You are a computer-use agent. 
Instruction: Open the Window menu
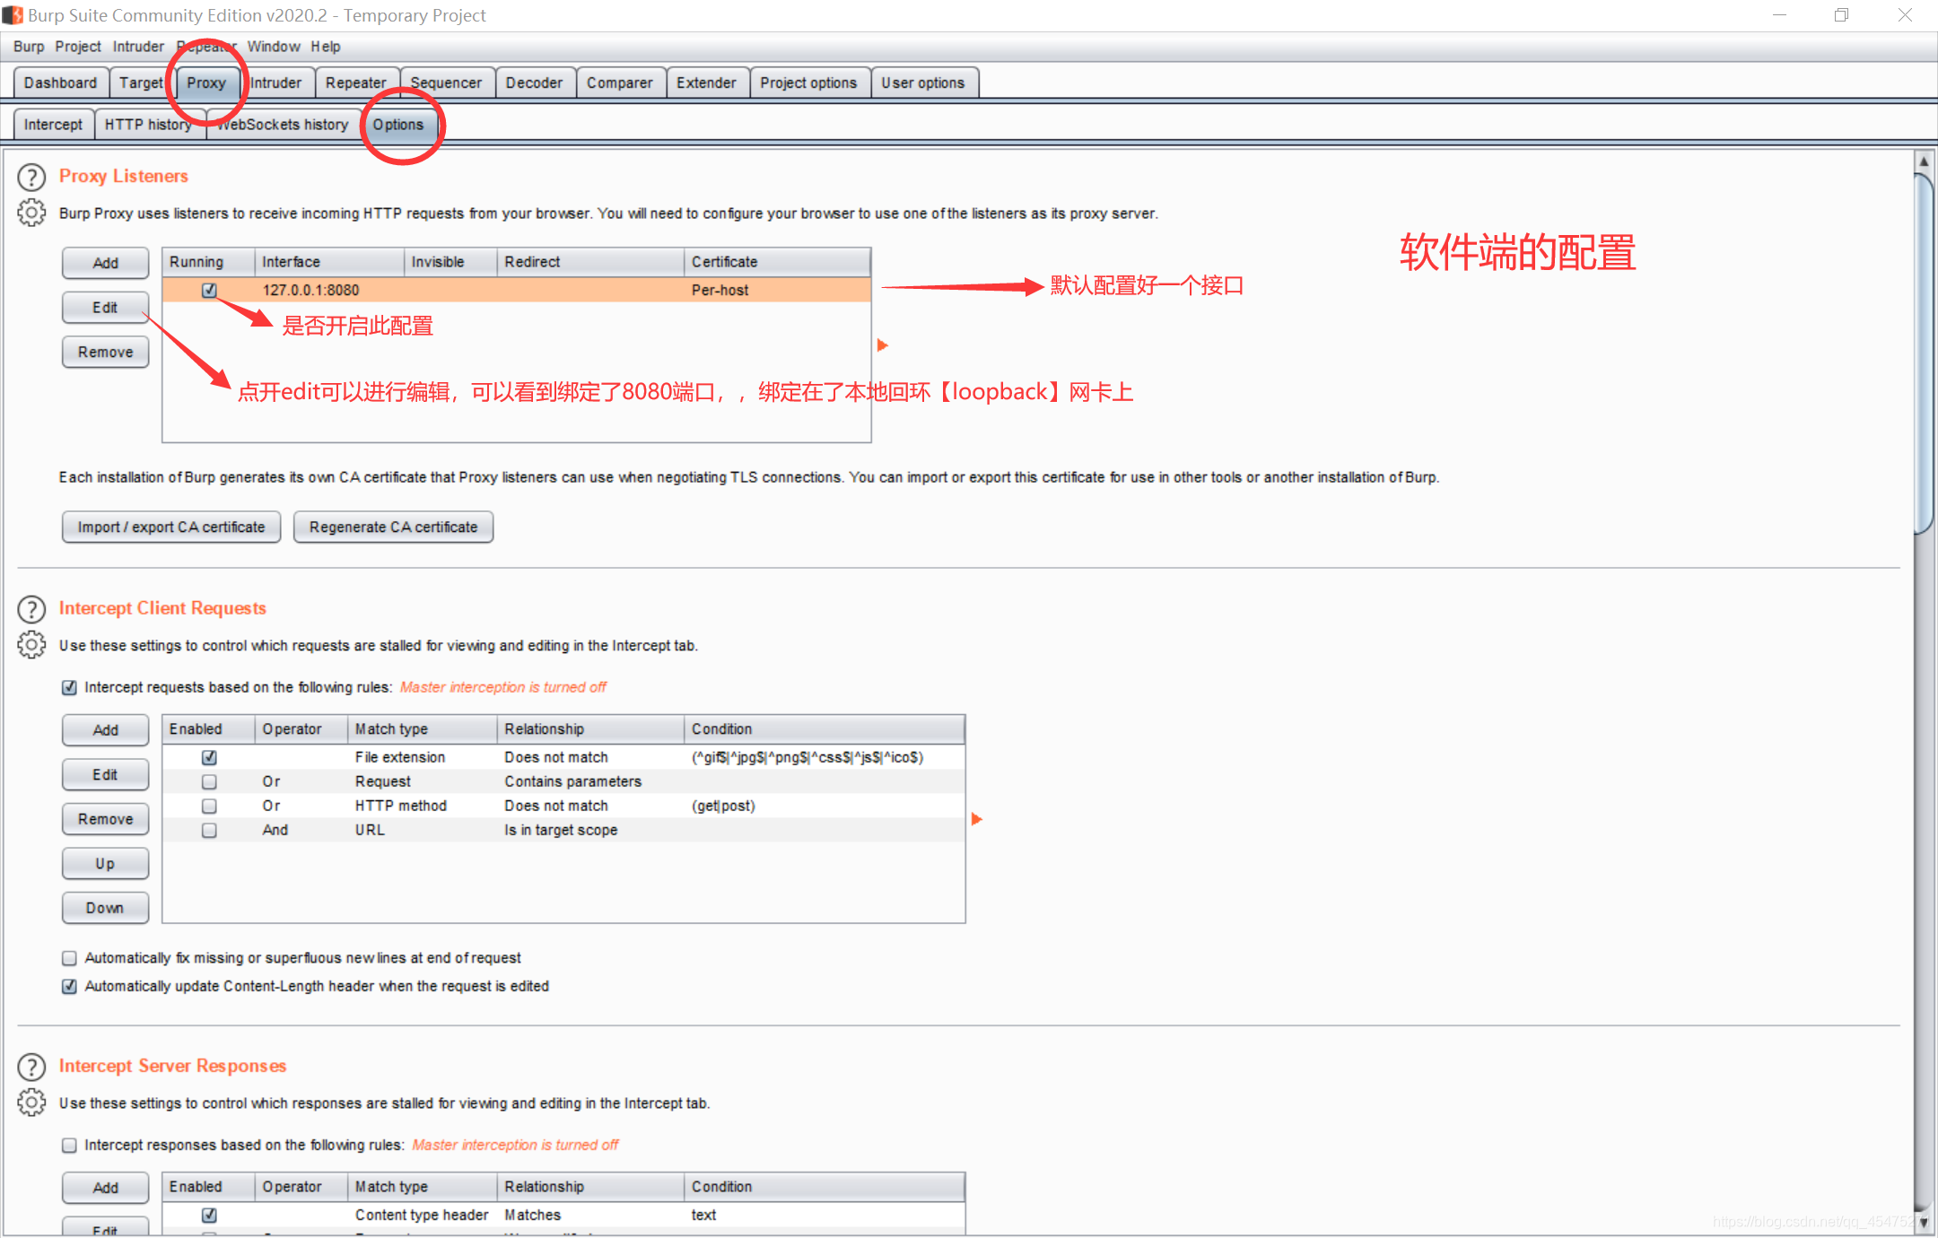(x=274, y=47)
